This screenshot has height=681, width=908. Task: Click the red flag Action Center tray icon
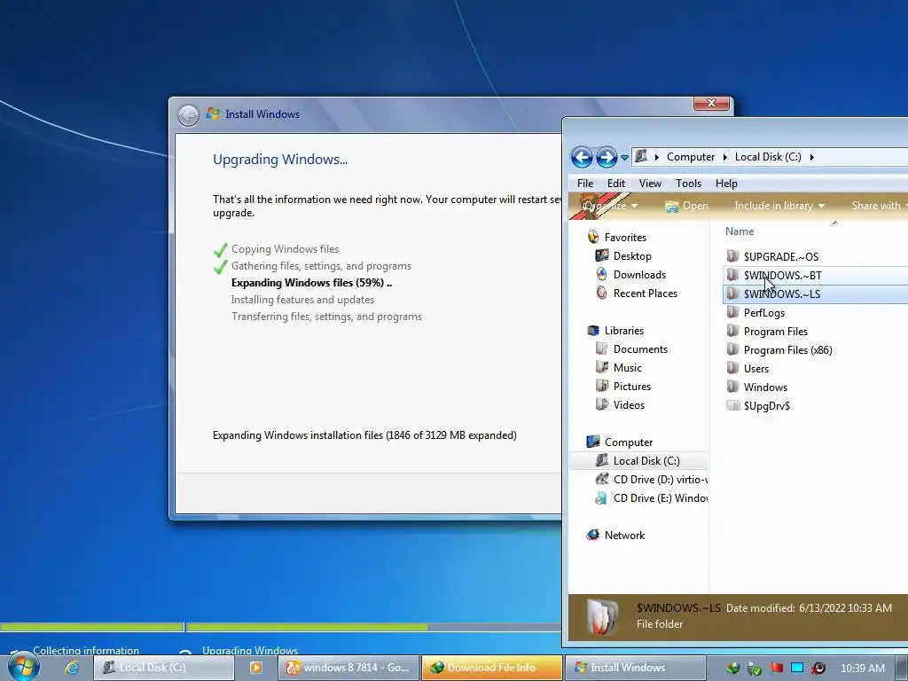[776, 669]
